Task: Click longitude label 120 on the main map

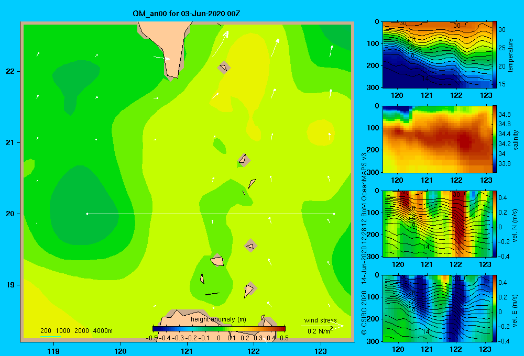Action: (121, 351)
